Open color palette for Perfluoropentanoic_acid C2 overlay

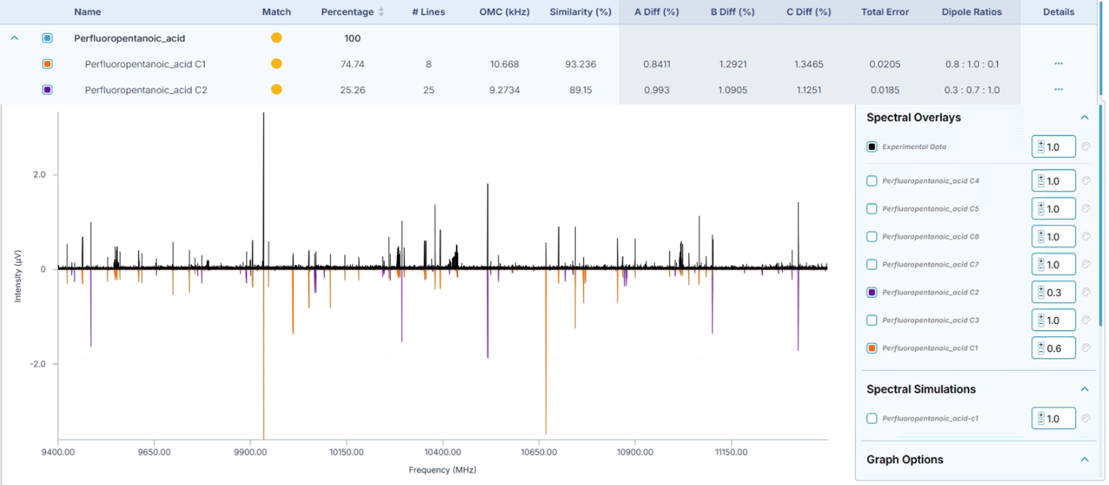coord(1086,292)
